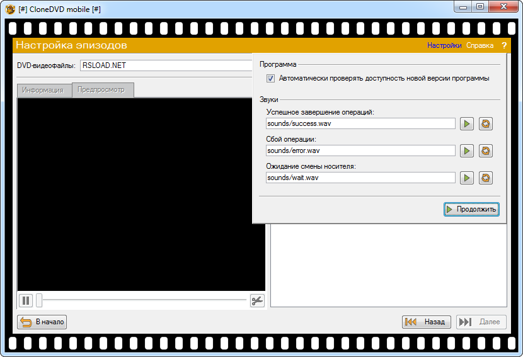523x357 pixels.
Task: Maximize the CloneDVD mobile window
Action: click(x=480, y=7)
